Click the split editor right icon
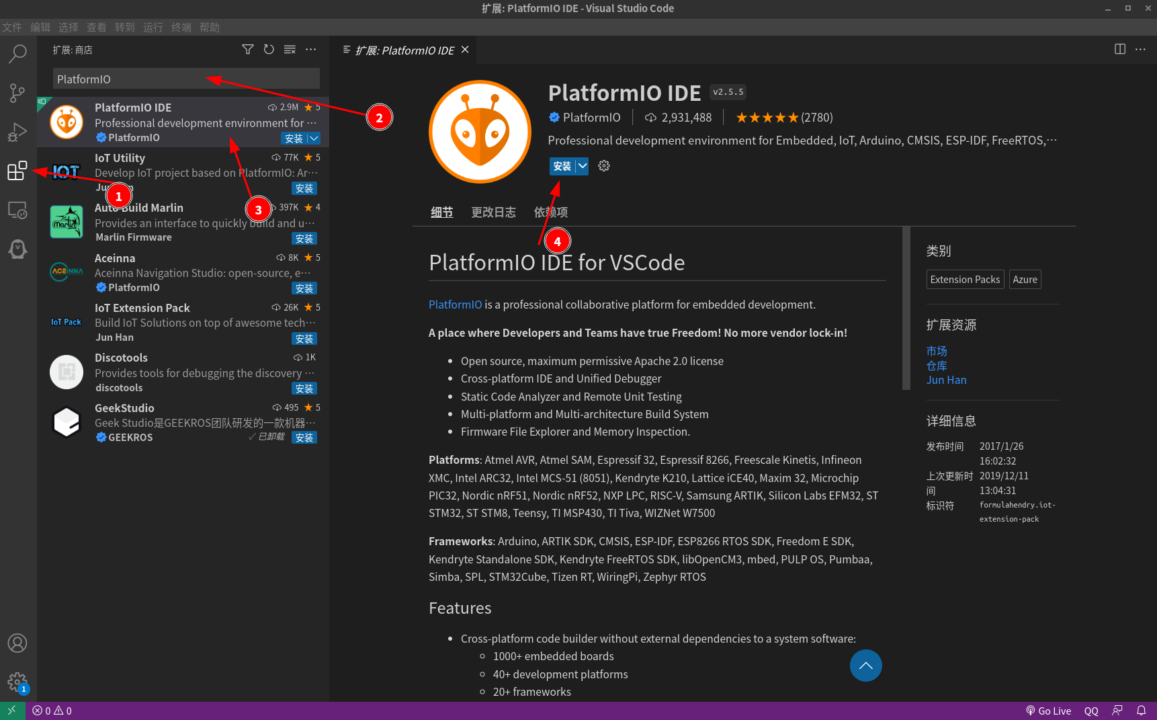 tap(1120, 49)
